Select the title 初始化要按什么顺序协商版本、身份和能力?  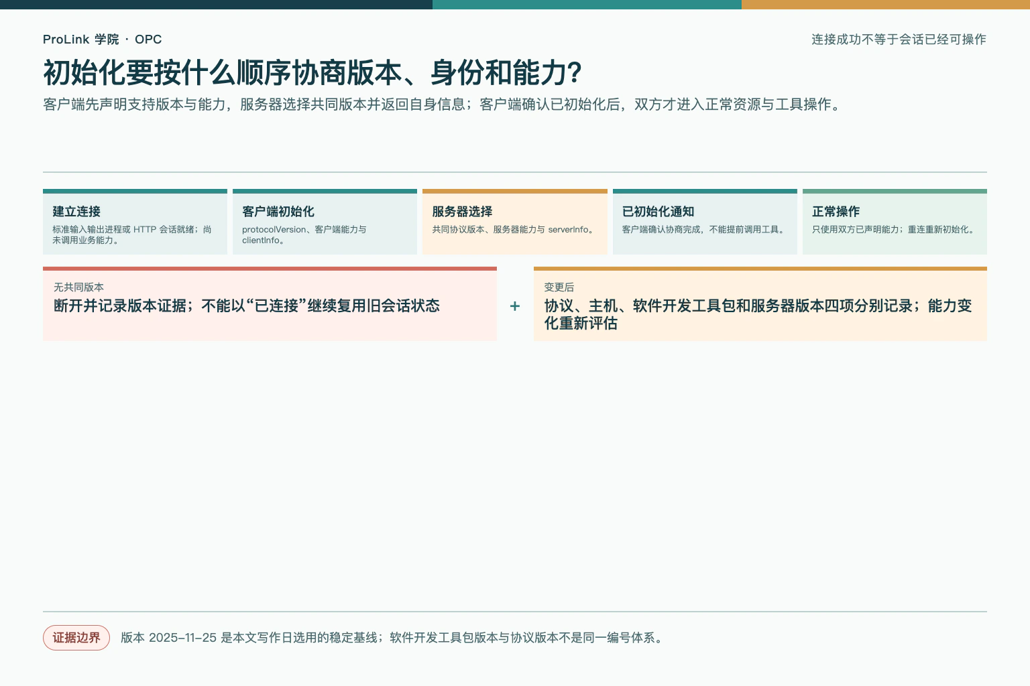(312, 73)
